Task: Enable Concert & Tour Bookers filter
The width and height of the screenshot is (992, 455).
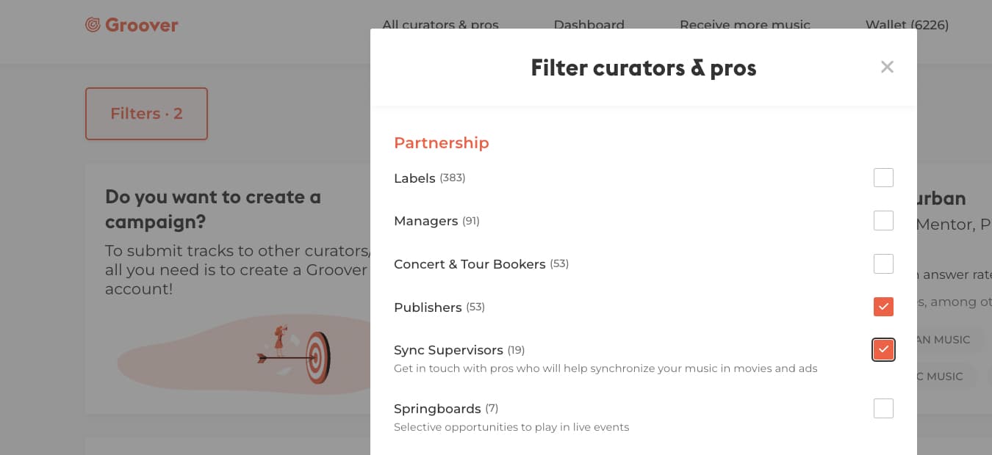Action: coord(883,263)
